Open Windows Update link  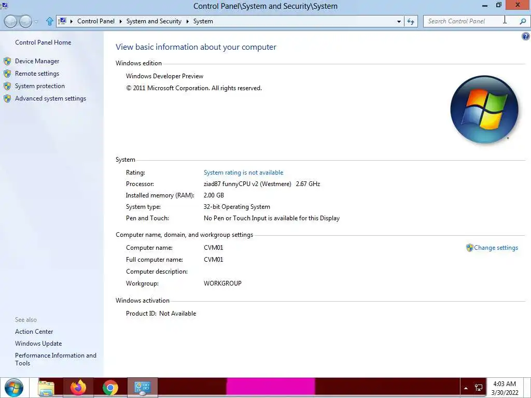point(38,344)
